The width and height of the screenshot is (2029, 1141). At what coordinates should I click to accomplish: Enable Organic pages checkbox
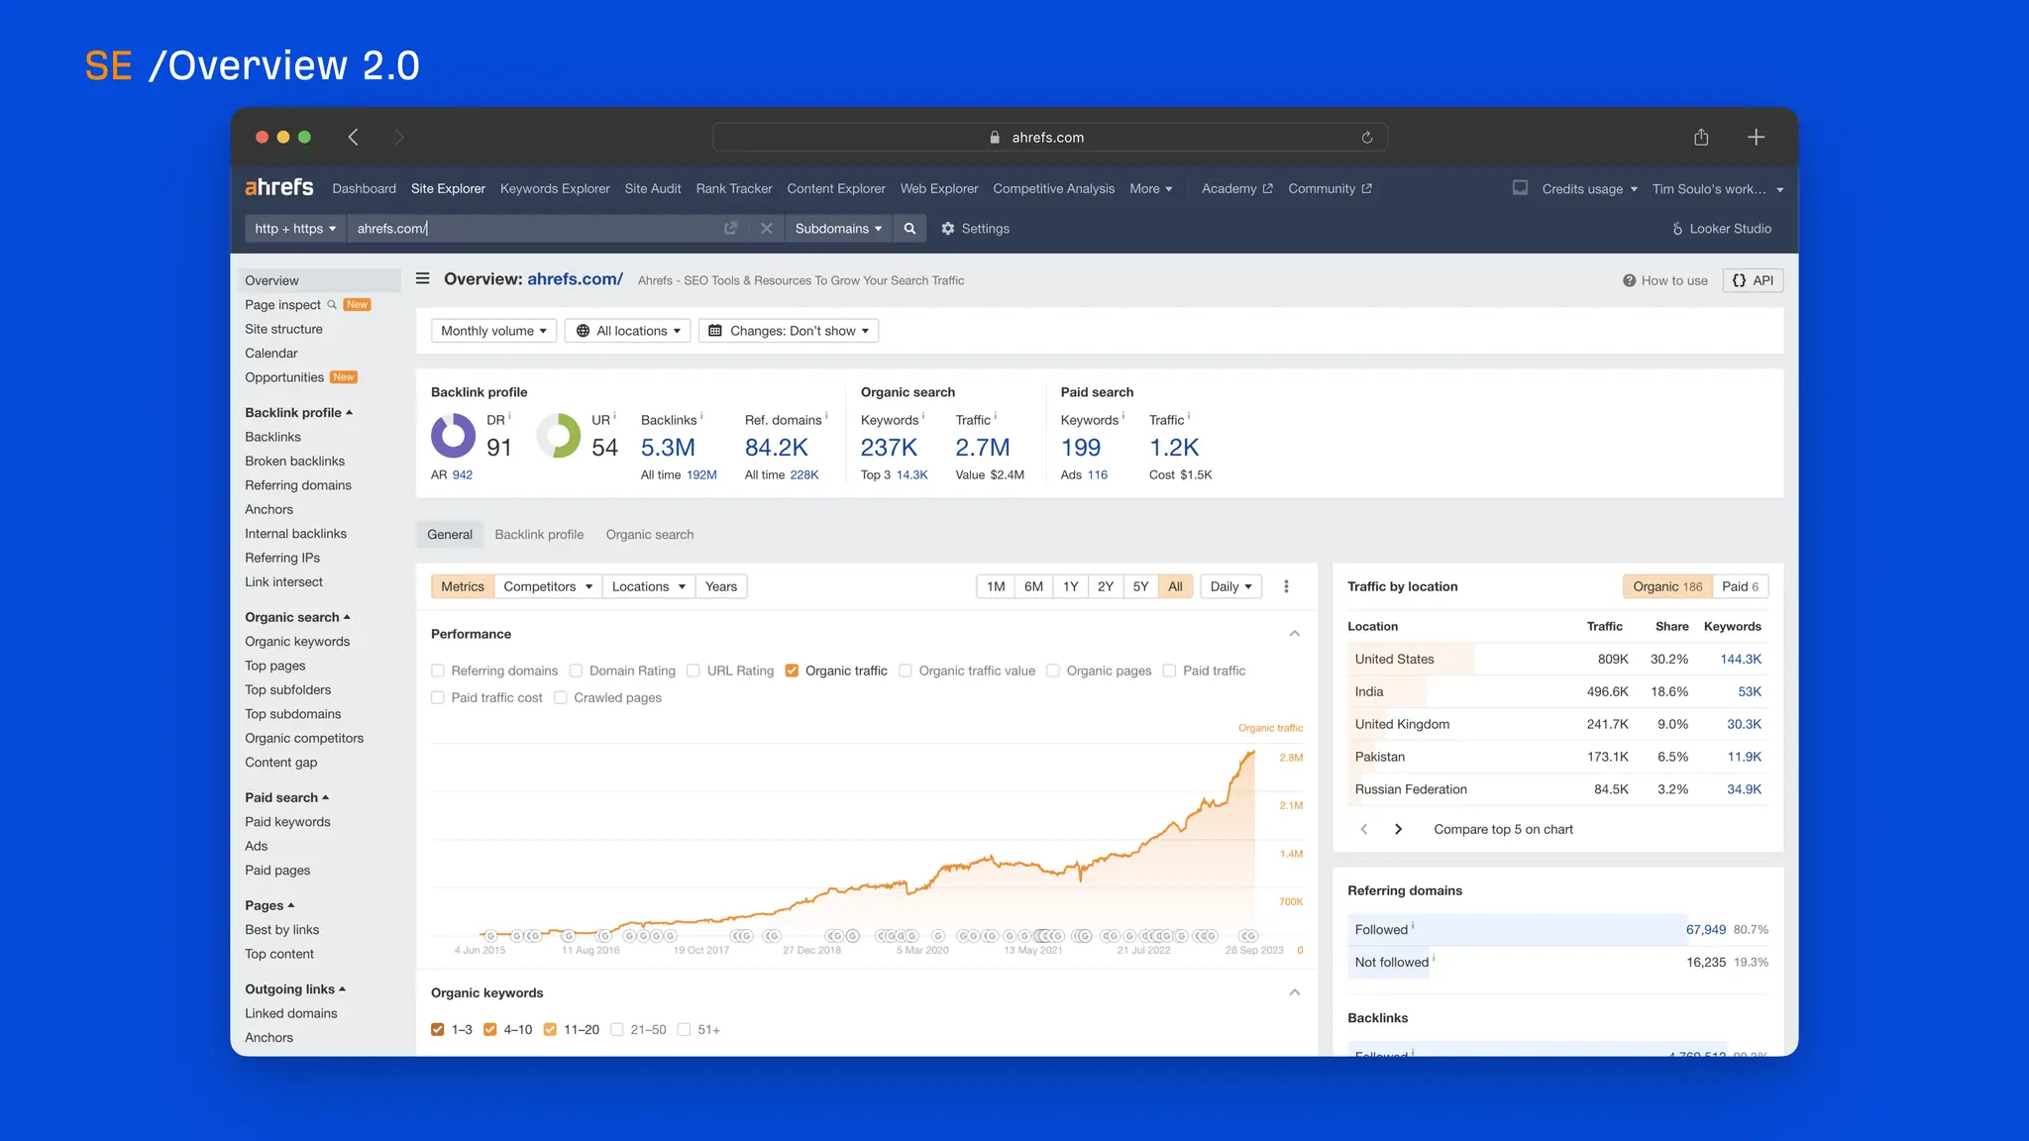(x=1053, y=671)
